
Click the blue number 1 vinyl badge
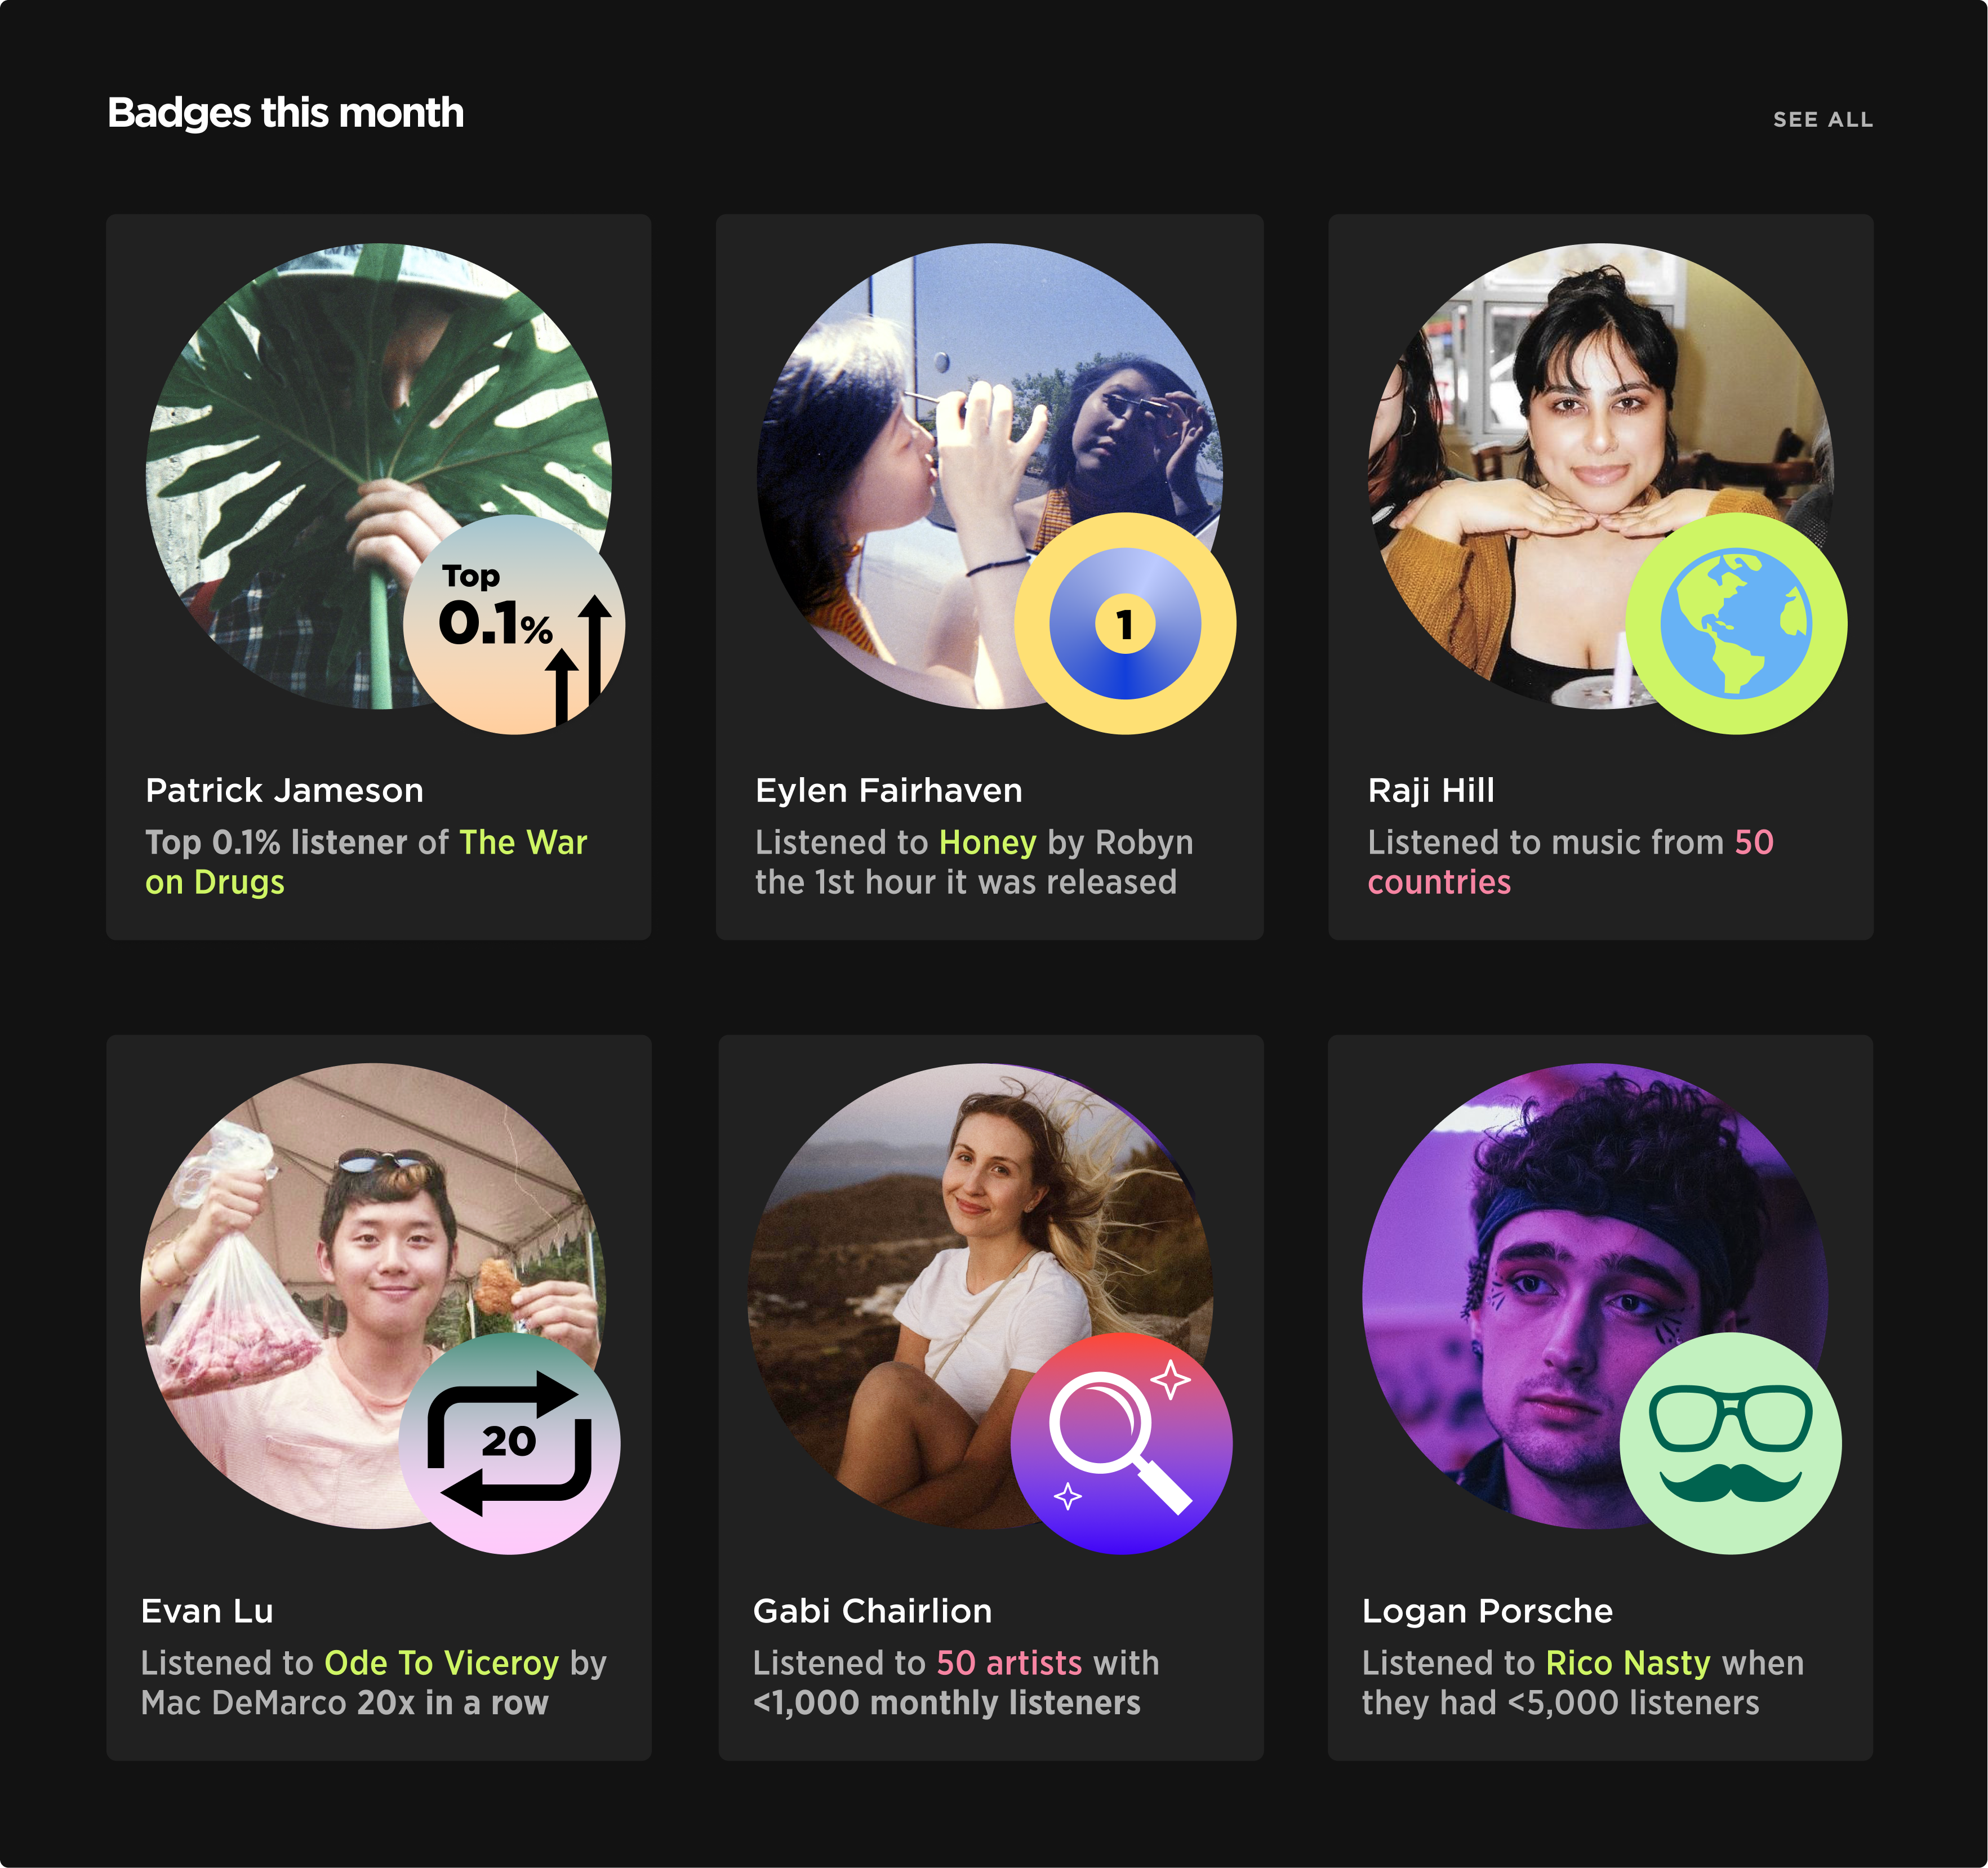1124,623
